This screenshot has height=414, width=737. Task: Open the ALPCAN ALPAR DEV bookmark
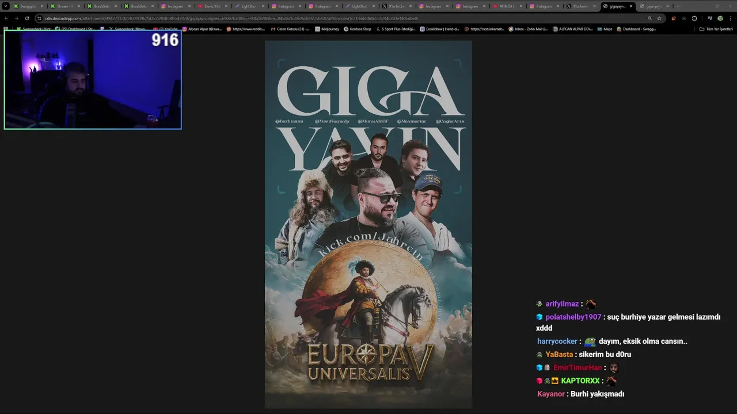tap(572, 29)
